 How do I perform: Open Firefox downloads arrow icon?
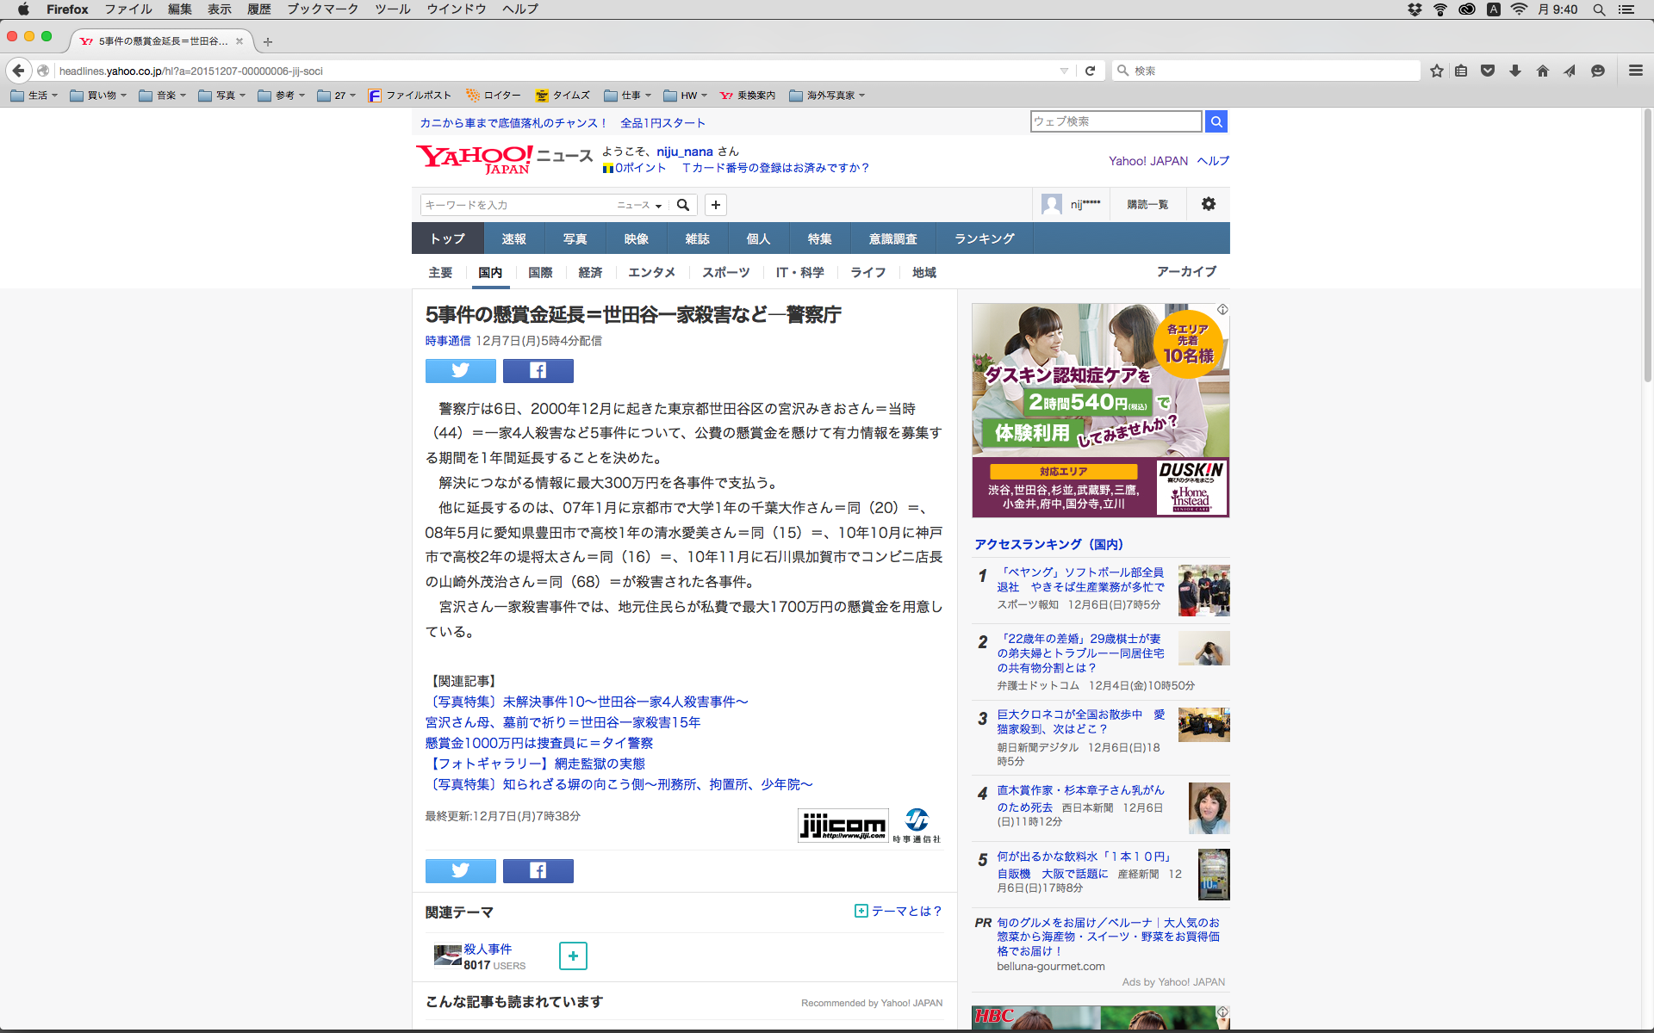1514,71
